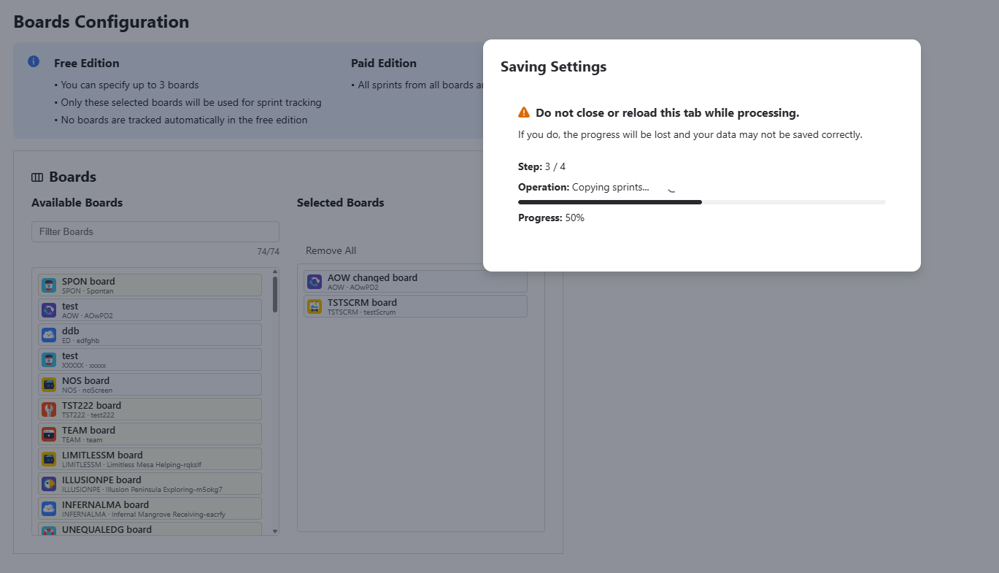Click Remove All in Selected Boards

[331, 250]
